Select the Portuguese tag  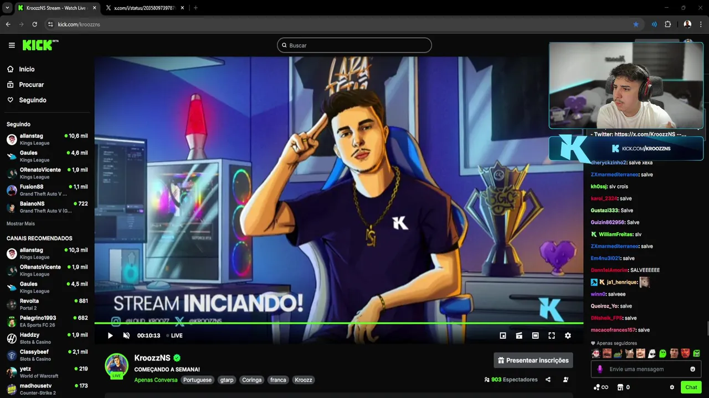point(197,380)
